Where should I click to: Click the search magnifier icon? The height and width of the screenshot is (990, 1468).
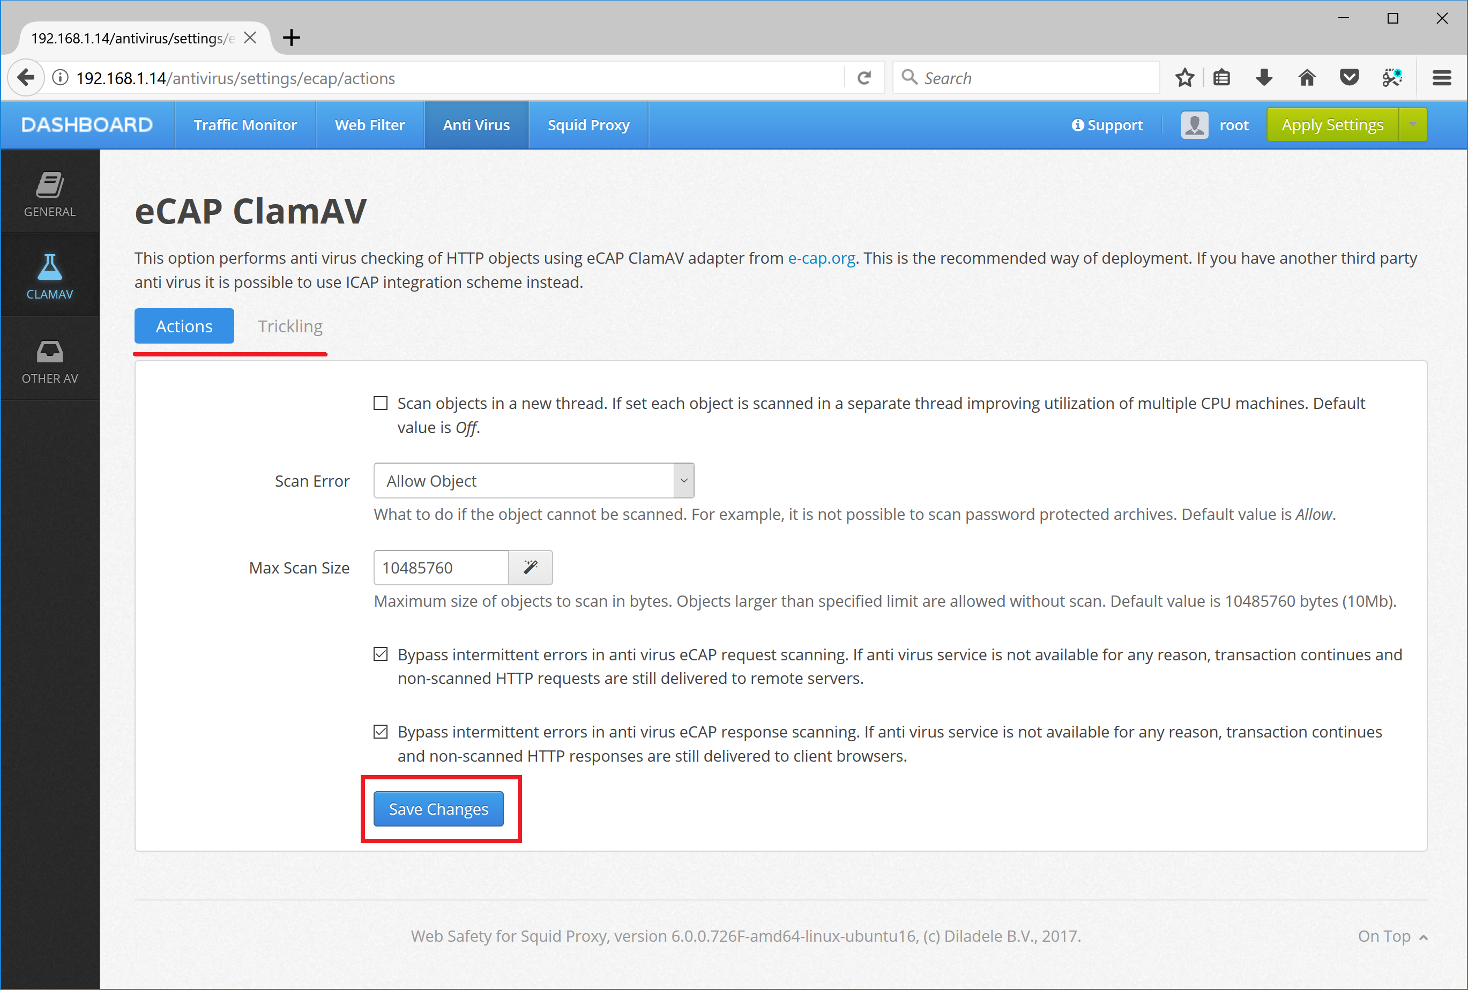[x=909, y=78]
